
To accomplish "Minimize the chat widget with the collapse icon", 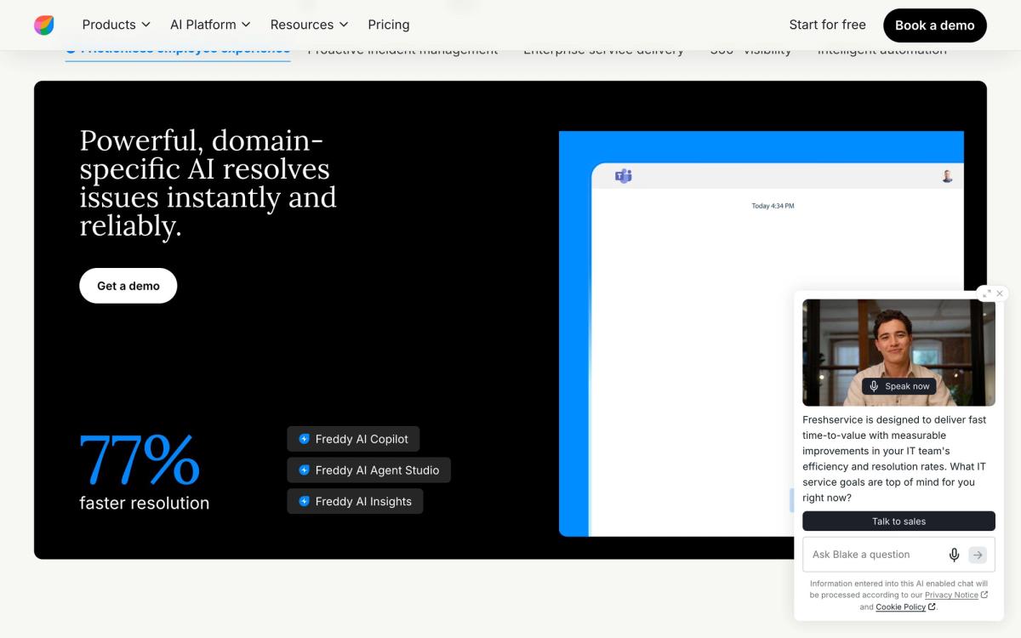I will point(986,293).
